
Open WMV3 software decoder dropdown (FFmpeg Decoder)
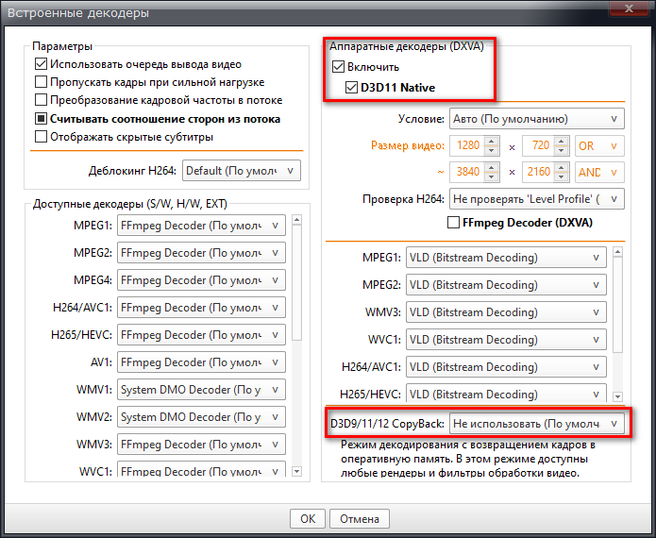coord(201,445)
